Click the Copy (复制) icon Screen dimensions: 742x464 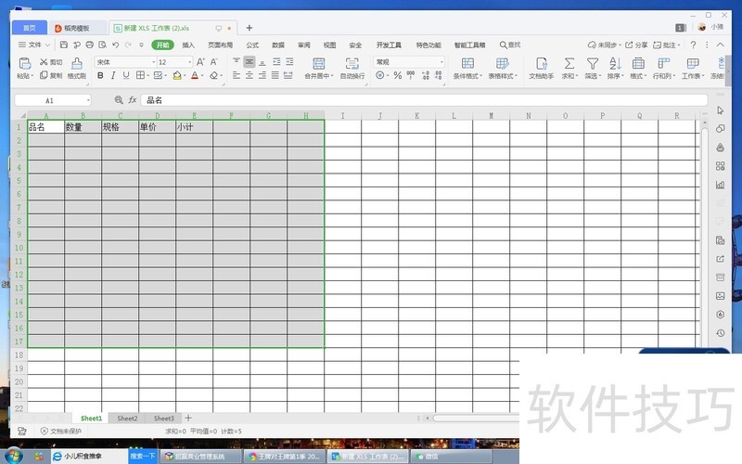coord(44,75)
